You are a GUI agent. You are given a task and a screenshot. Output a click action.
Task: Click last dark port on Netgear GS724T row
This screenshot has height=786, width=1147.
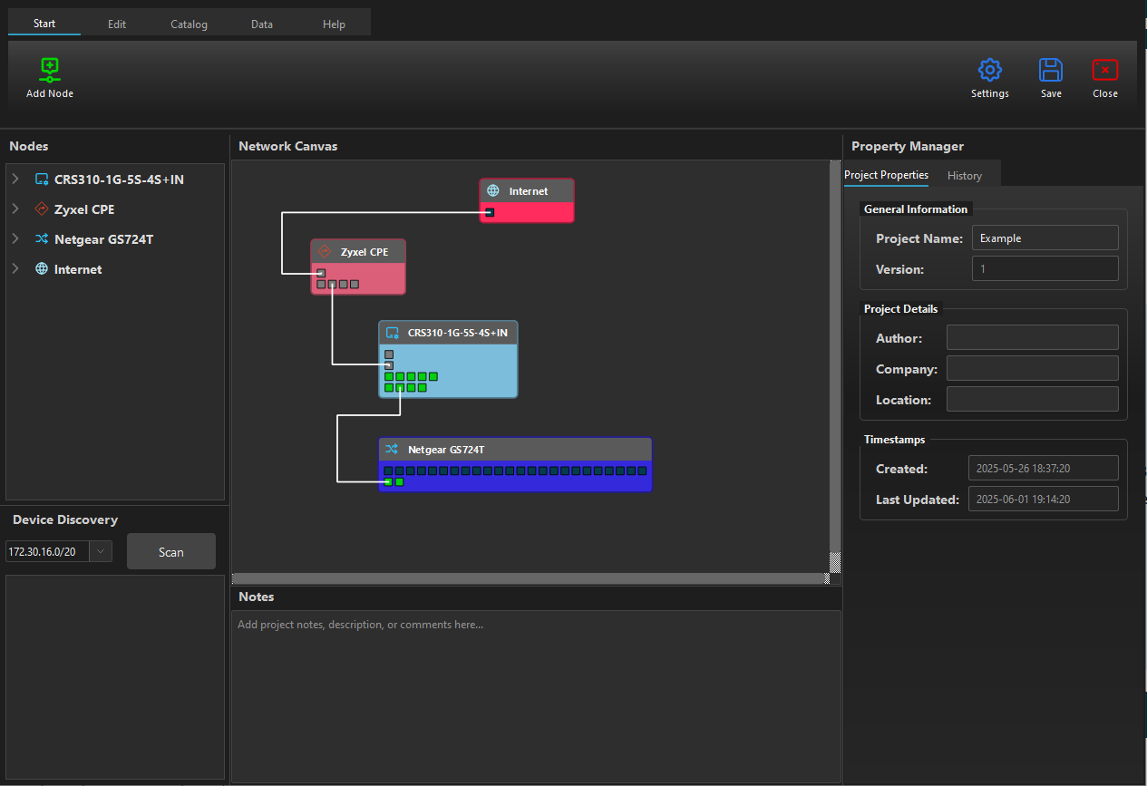[642, 471]
